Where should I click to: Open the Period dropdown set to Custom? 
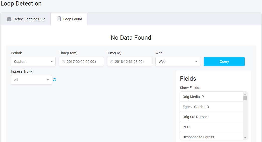(x=33, y=62)
